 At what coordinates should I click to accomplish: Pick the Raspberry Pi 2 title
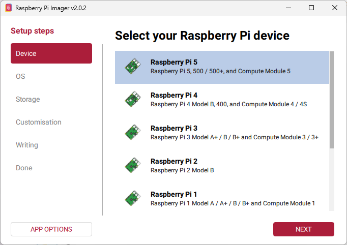point(174,161)
